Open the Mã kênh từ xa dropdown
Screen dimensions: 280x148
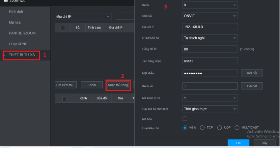point(210,98)
